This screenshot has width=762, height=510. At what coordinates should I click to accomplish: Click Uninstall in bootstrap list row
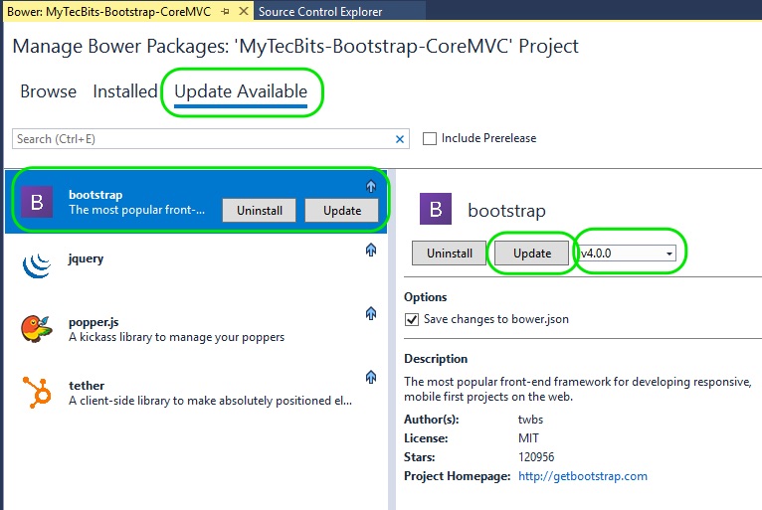click(x=259, y=211)
